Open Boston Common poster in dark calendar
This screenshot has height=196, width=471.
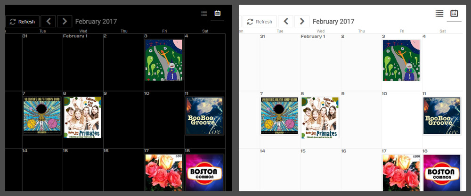[205, 172]
